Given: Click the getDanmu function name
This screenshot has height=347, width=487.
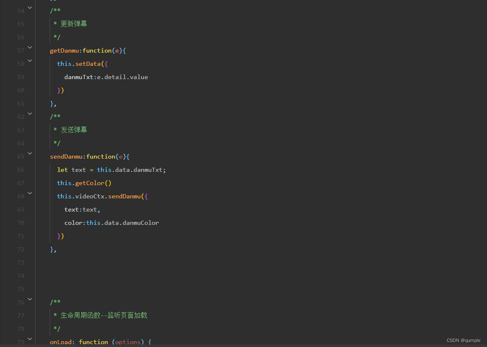Looking at the screenshot, I should click(64, 51).
